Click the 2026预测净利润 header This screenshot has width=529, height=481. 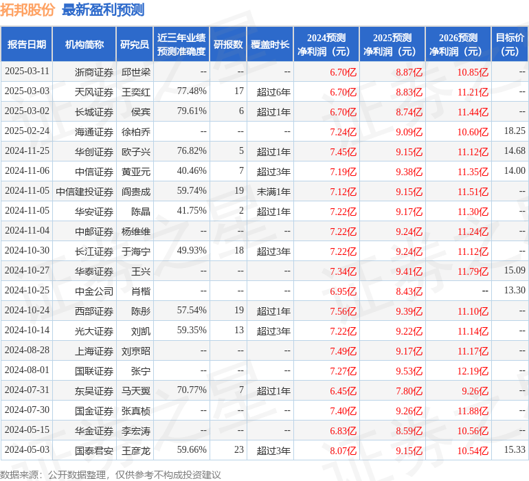coord(458,44)
